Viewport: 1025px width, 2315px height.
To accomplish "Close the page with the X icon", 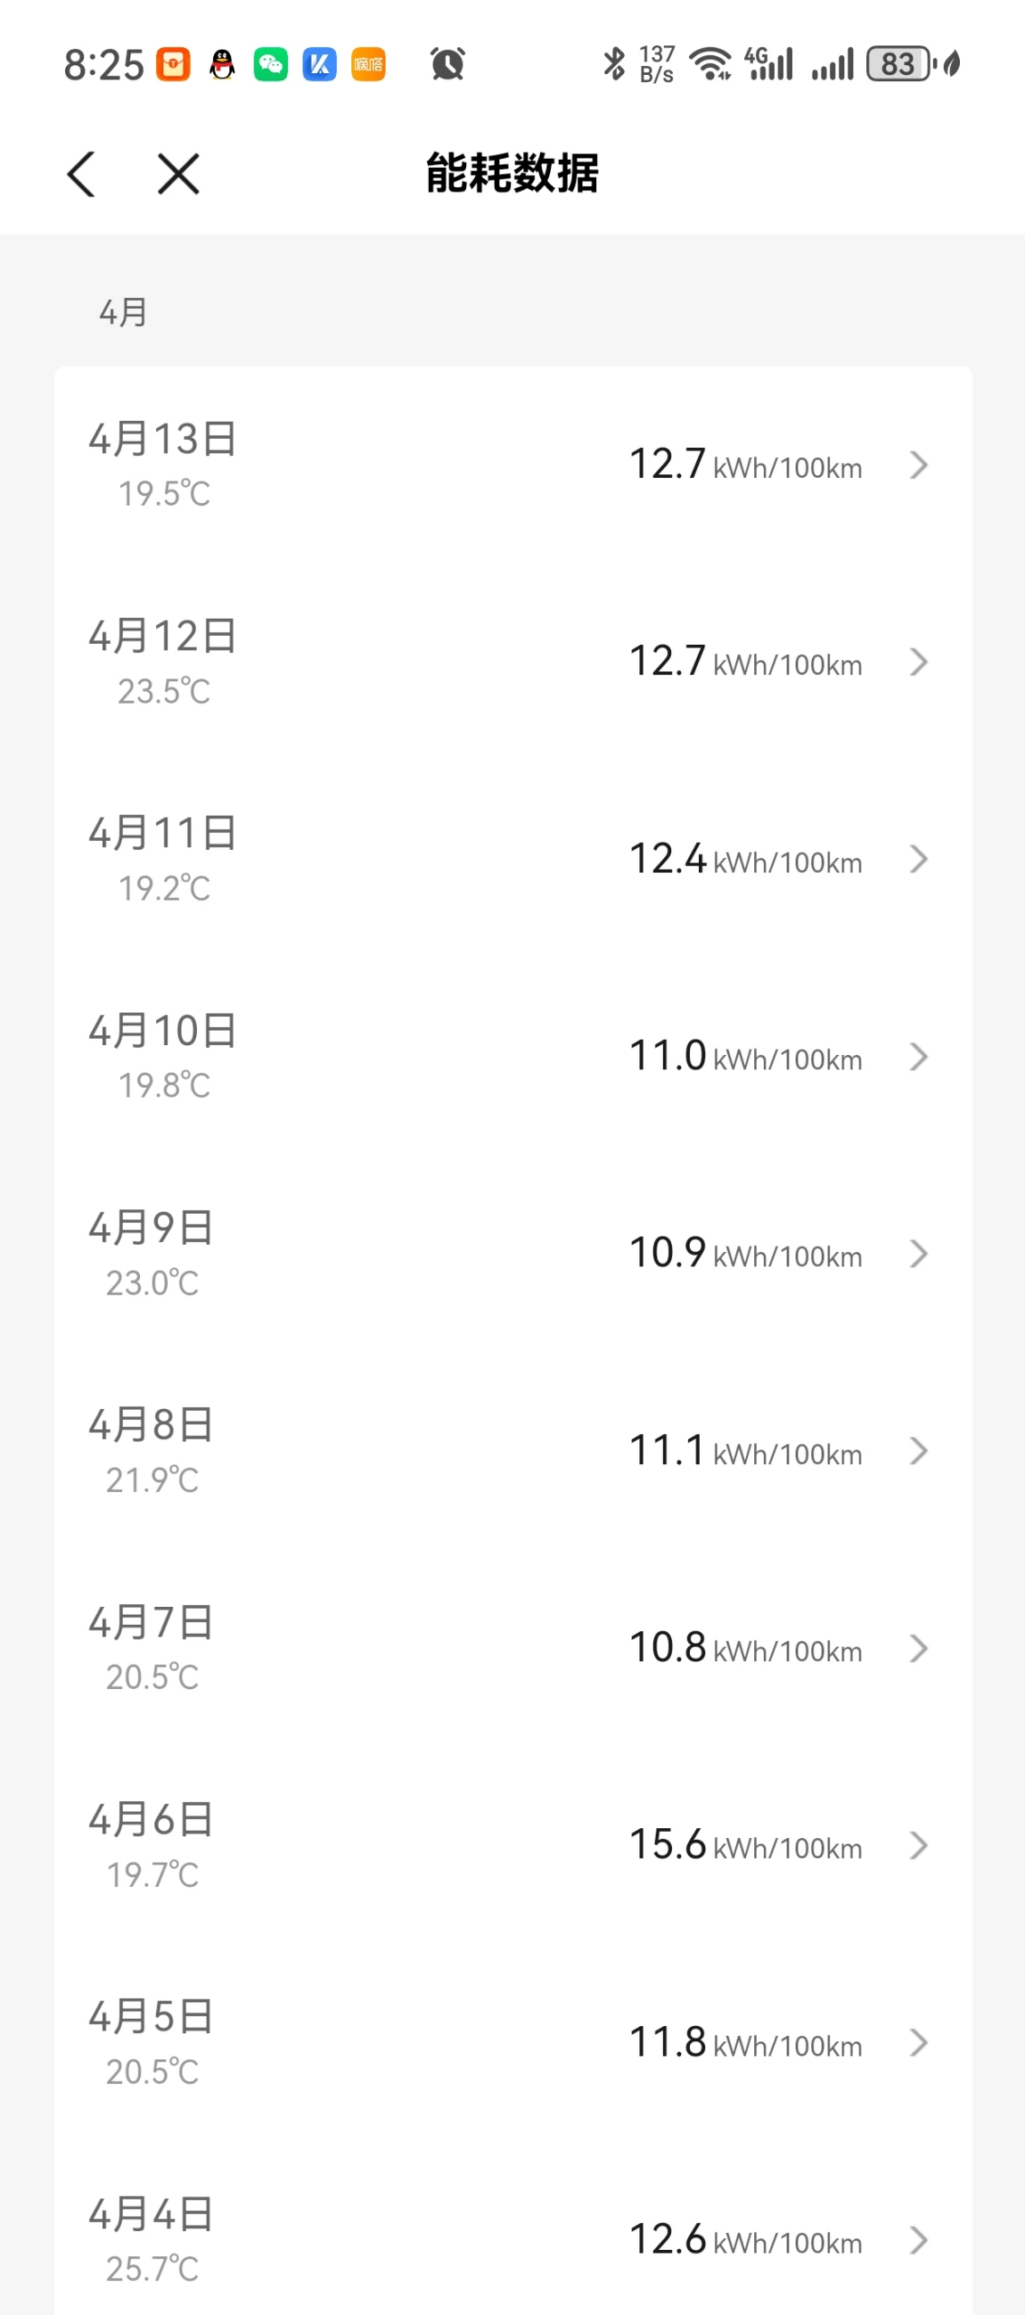I will click(x=178, y=173).
